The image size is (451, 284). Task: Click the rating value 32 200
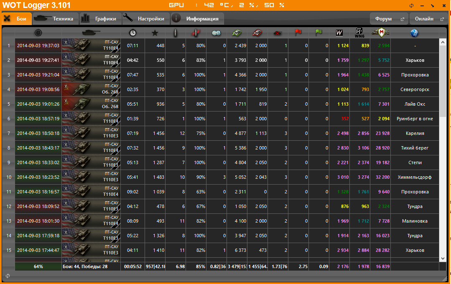click(x=382, y=177)
